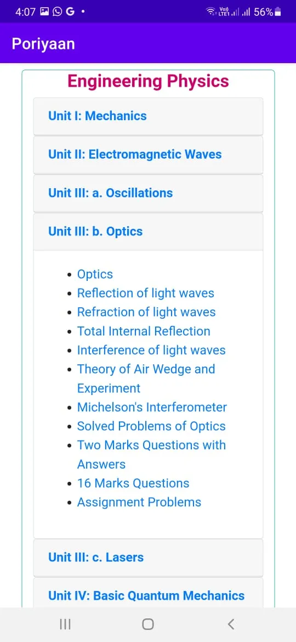
Task: Open recent apps with the three-bar icon
Action: [x=65, y=624]
